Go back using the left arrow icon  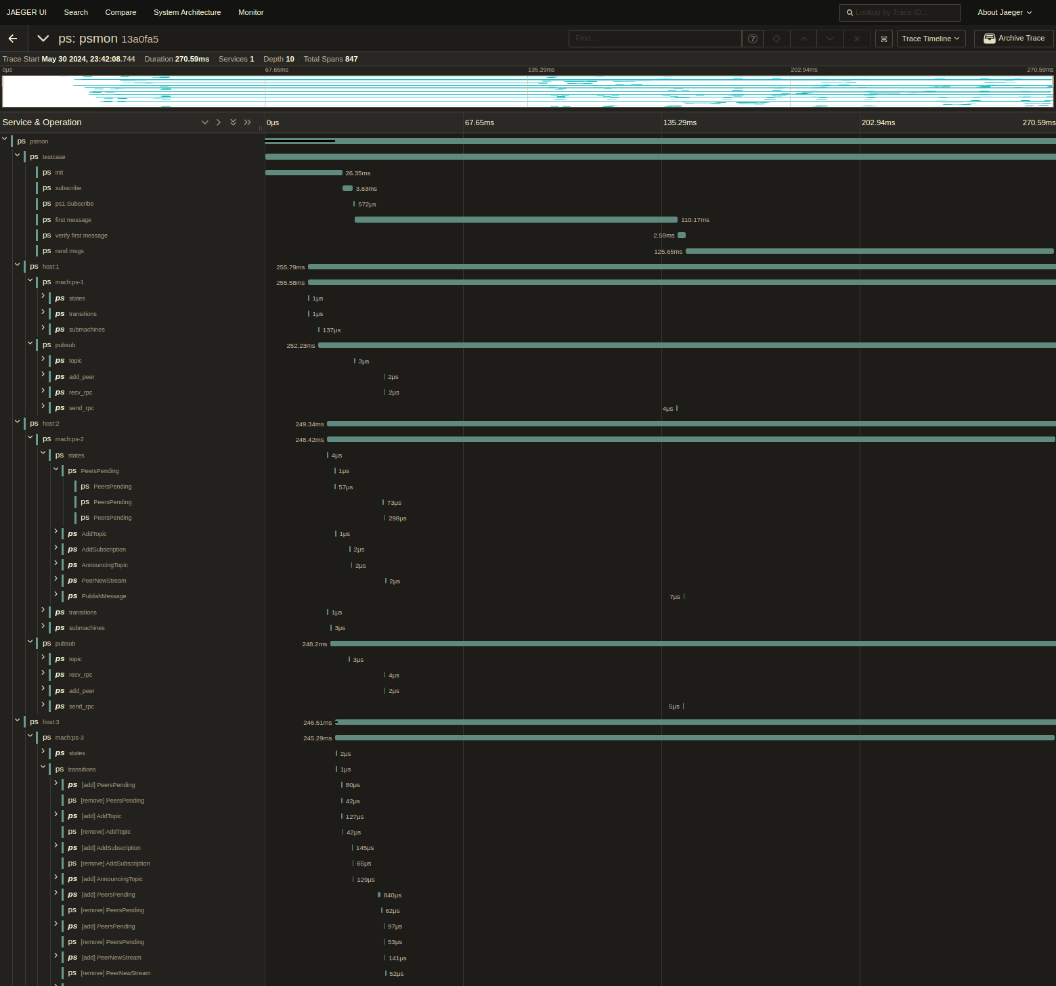[x=13, y=39]
